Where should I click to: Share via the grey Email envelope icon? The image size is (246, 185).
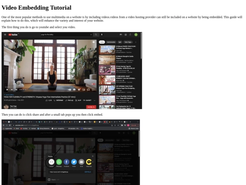coord(82,162)
